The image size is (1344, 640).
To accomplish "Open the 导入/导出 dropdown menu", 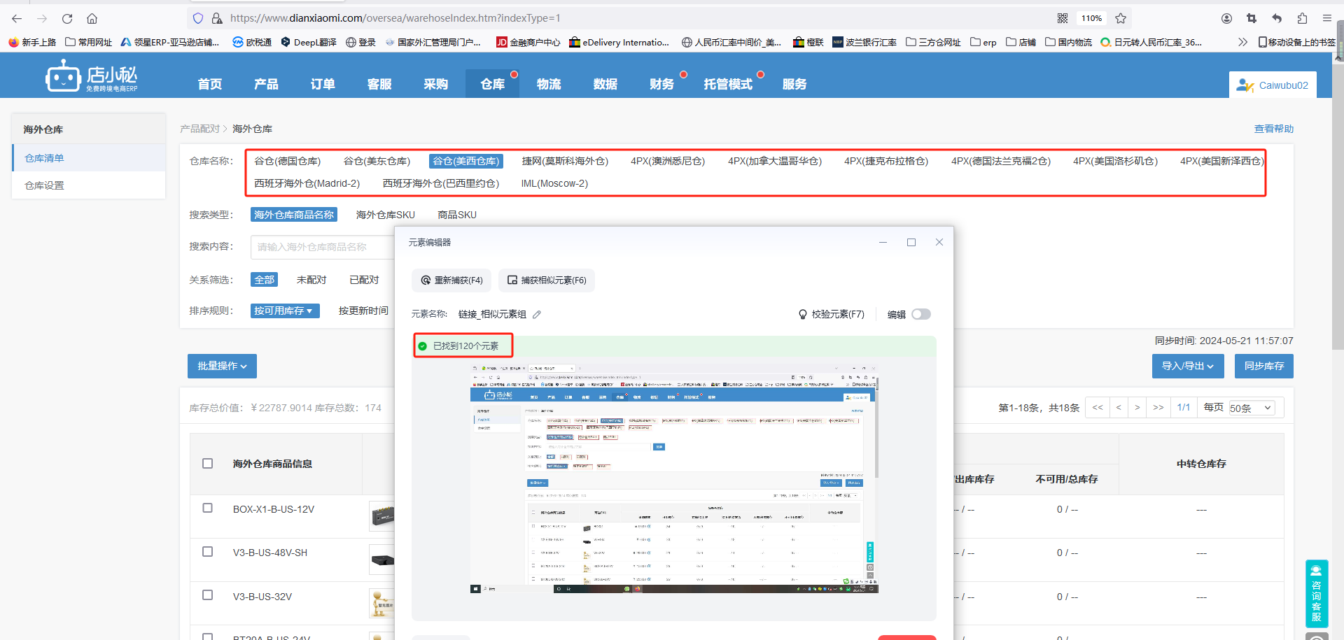I will click(1187, 367).
